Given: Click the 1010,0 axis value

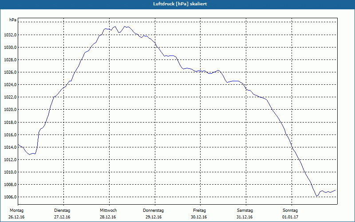Looking at the screenshot, I should click(x=9, y=172).
